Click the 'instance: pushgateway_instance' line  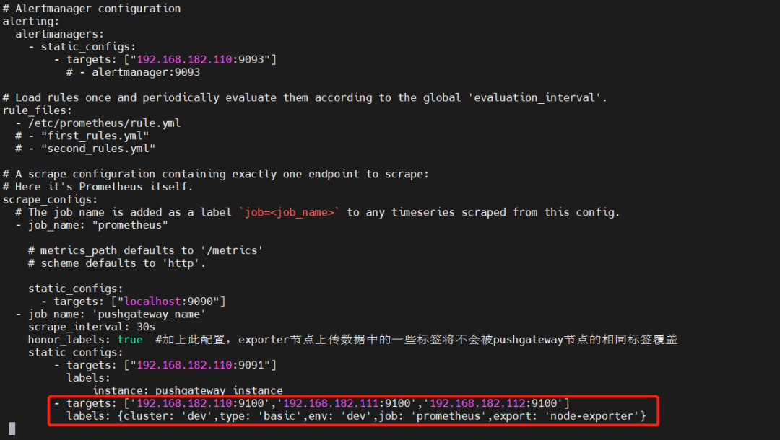188,390
